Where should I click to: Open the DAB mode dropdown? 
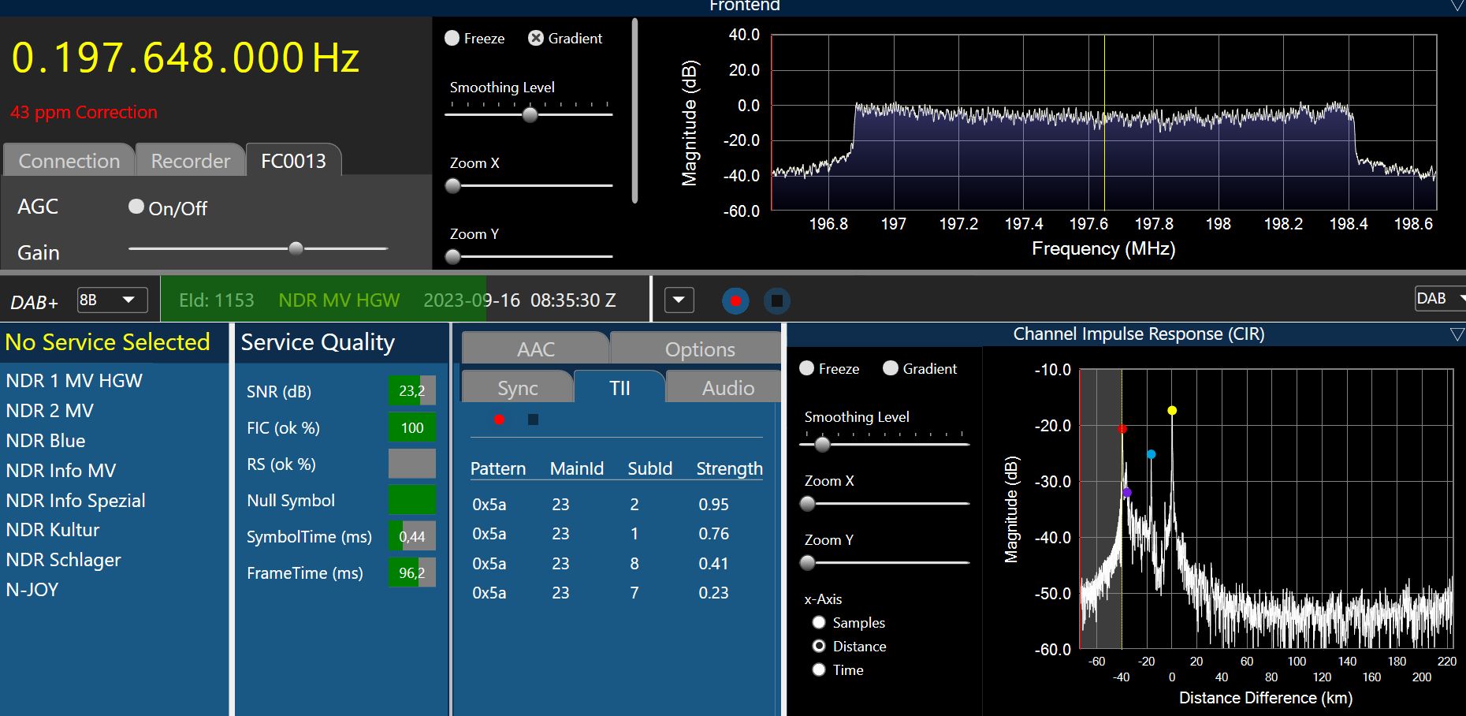click(1439, 299)
